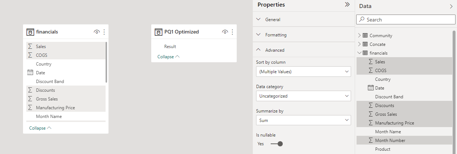457x154 pixels.
Task: Select Country field in Data pane
Action: [383, 79]
